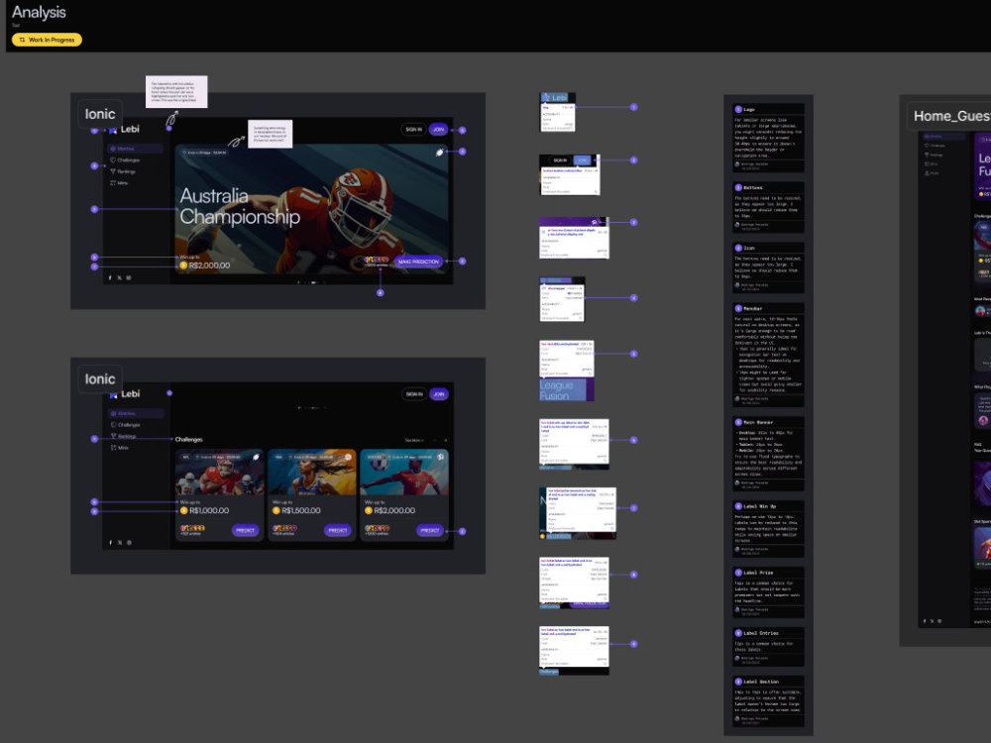991x743 pixels.
Task: Select the Main Banner note heading
Action: [x=758, y=422]
